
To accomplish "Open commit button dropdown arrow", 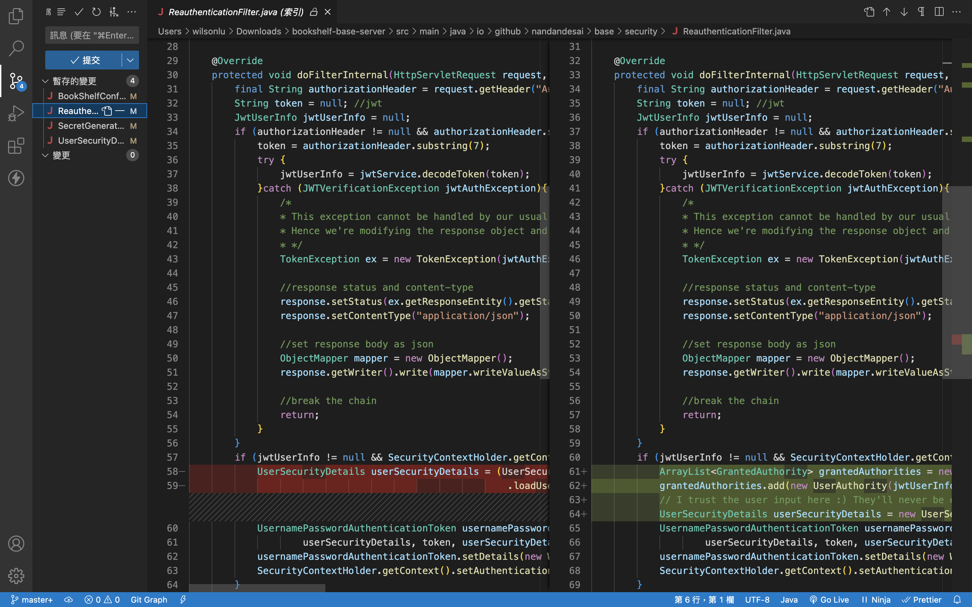I will 130,60.
